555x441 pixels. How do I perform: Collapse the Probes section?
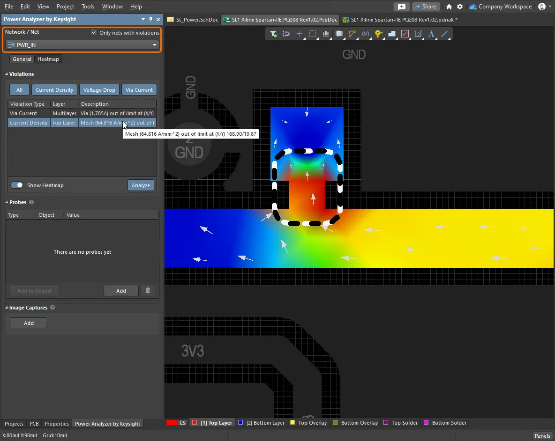(7, 202)
